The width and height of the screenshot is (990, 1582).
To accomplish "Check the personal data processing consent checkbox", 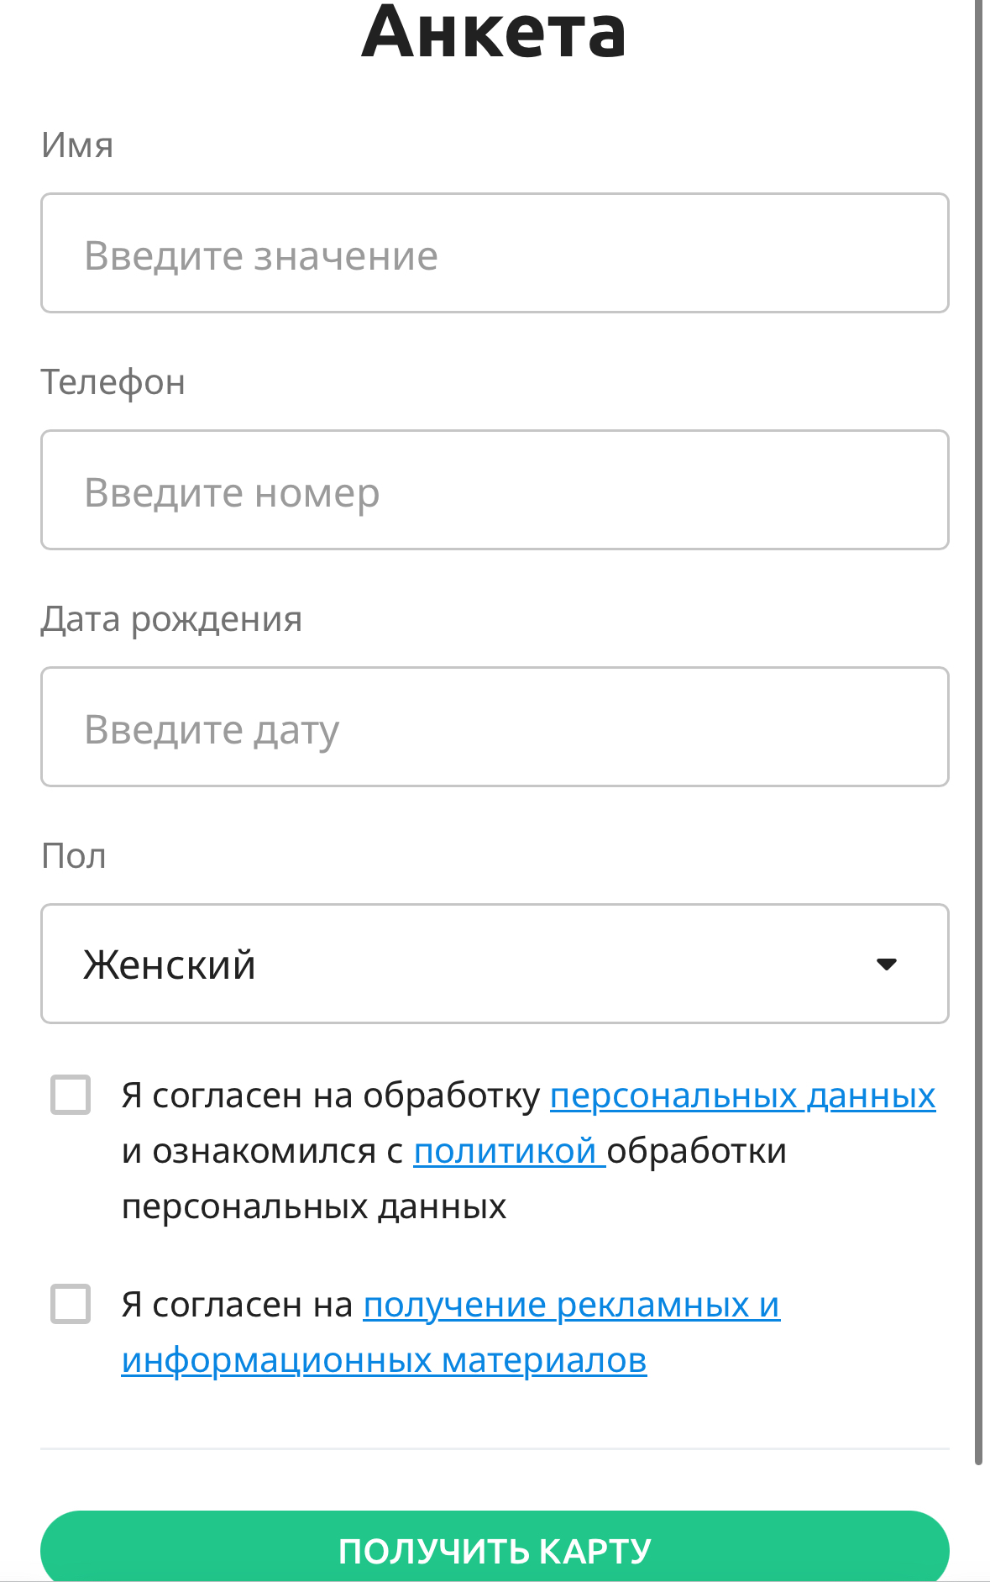I will pyautogui.click(x=71, y=1095).
